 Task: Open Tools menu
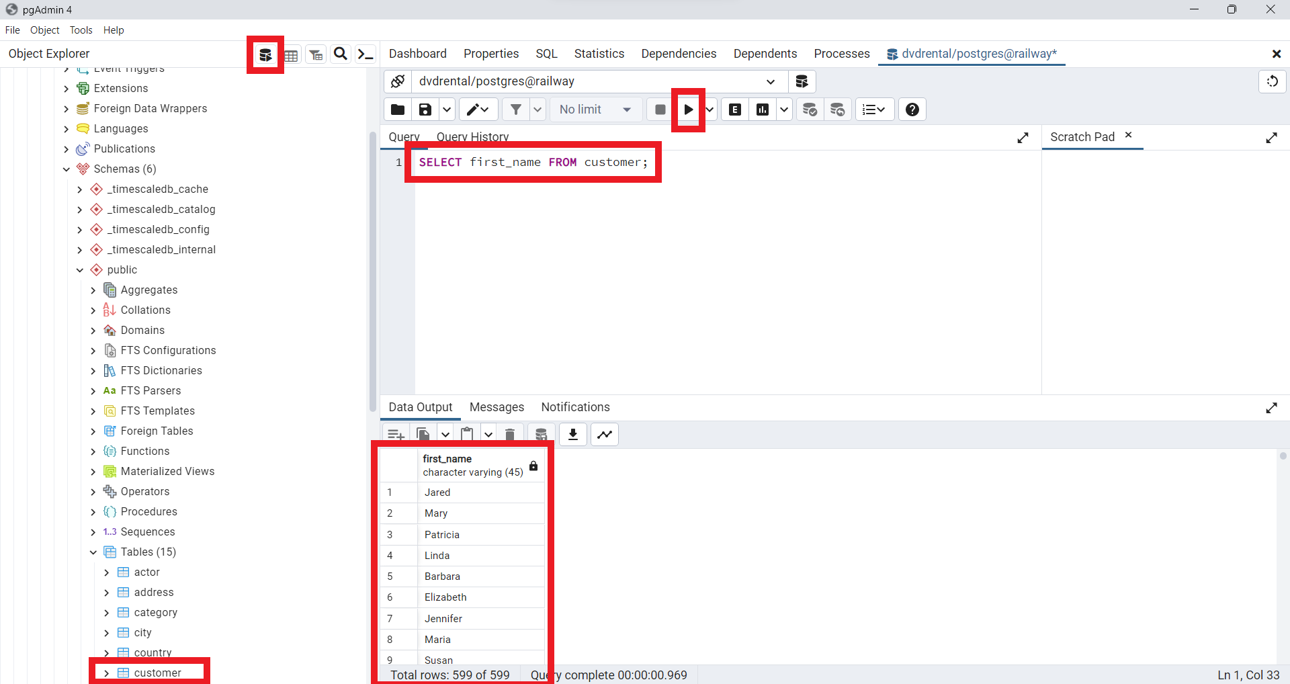coord(81,30)
